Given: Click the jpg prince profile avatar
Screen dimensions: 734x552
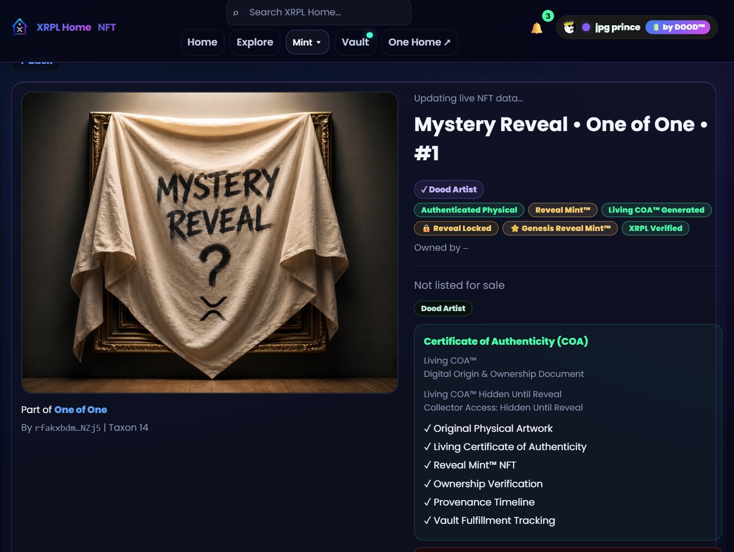Looking at the screenshot, I should (x=569, y=27).
